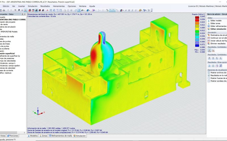Click the undo arrow in the toolbar
227x141 pixels.
[x=8, y=10]
